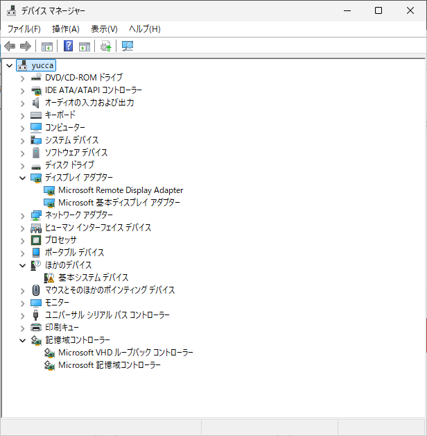Click the Update driver gear icon
The image size is (427, 436).
tap(106, 46)
